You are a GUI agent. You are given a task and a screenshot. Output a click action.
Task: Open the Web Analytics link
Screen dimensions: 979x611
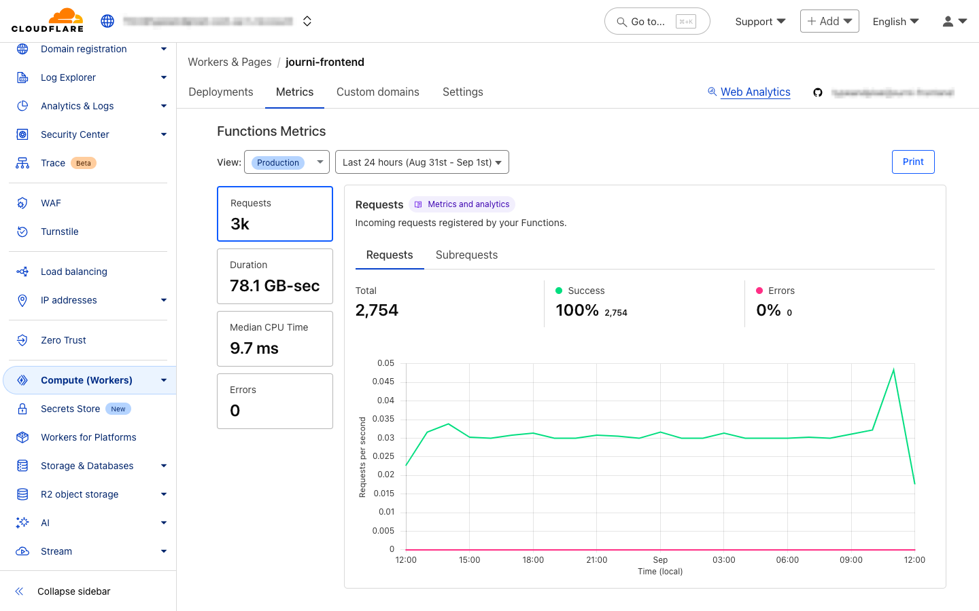[x=755, y=92]
